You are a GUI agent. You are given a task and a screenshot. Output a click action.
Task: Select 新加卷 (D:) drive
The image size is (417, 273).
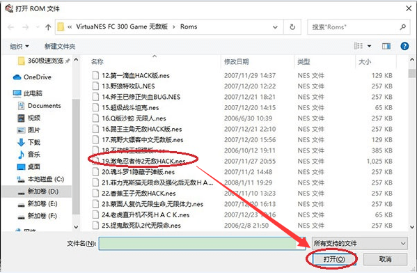pyautogui.click(x=38, y=192)
